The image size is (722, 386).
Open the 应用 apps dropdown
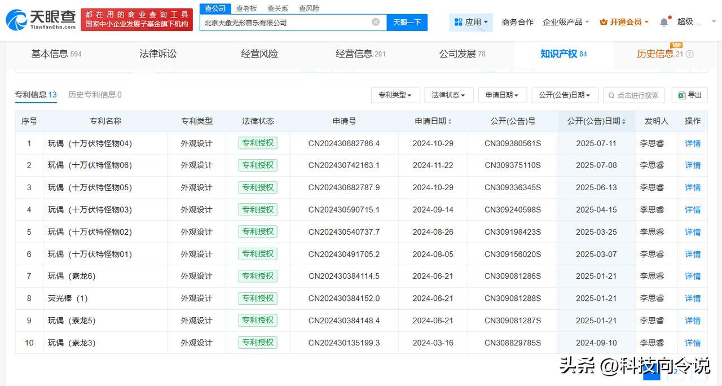(x=471, y=22)
